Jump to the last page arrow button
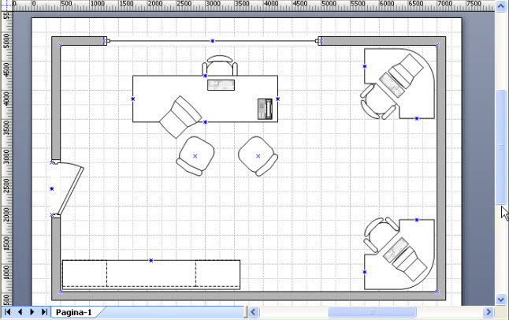The height and width of the screenshot is (320, 509). pyautogui.click(x=44, y=312)
